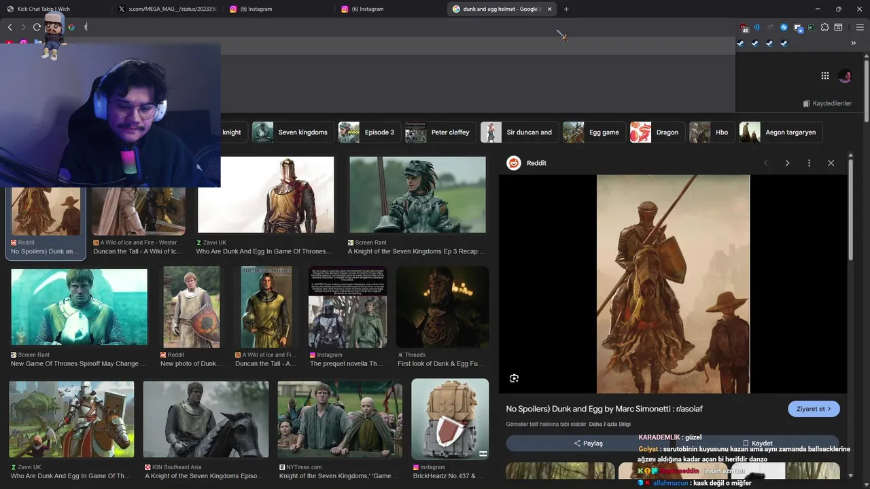Click Duncan the Tall - A Wiki of Ic... caption
870x489 pixels.
(138, 251)
